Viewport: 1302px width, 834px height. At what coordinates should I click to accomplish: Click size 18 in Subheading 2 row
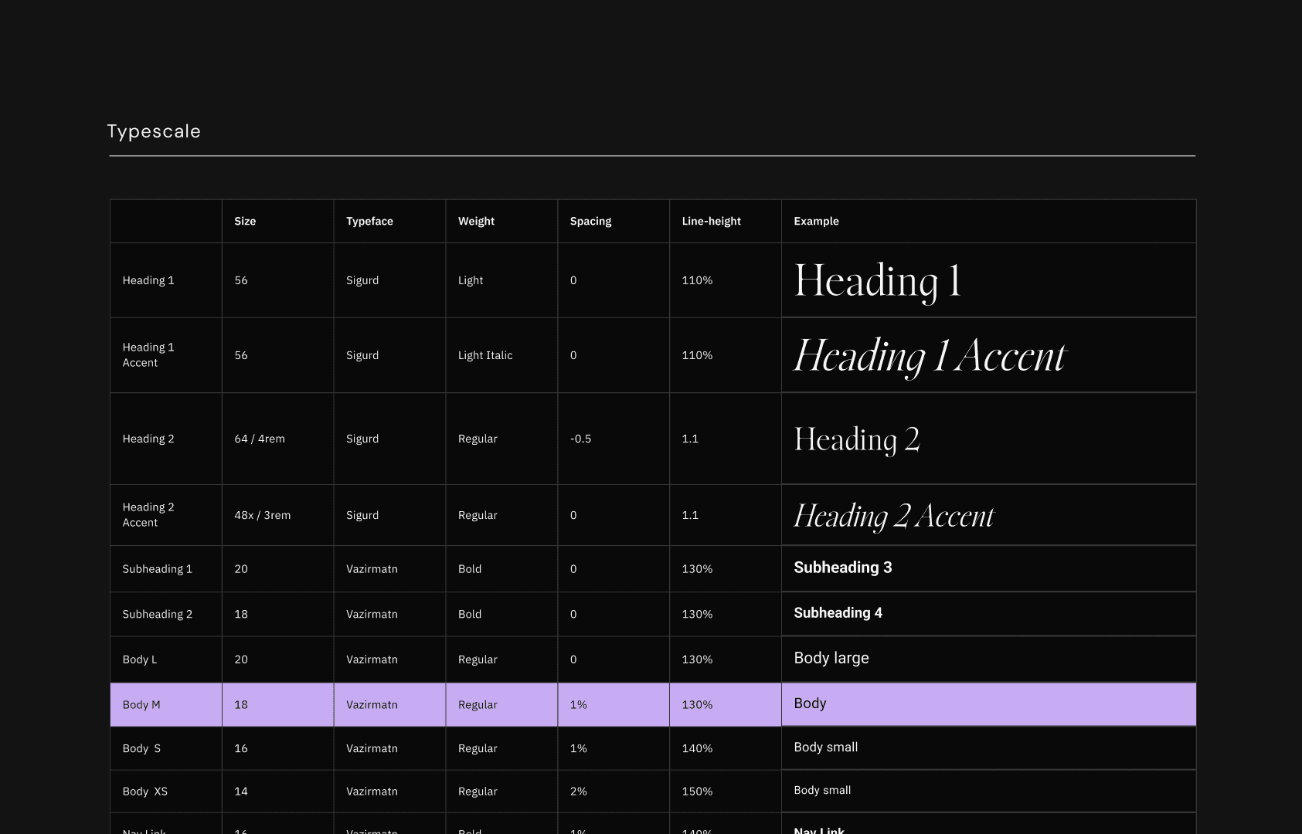pyautogui.click(x=241, y=615)
